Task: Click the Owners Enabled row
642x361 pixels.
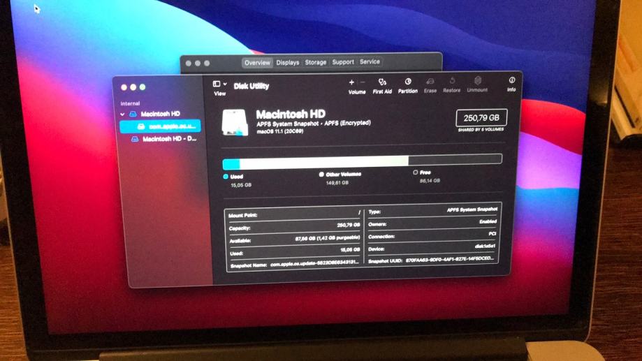Action: coord(432,223)
